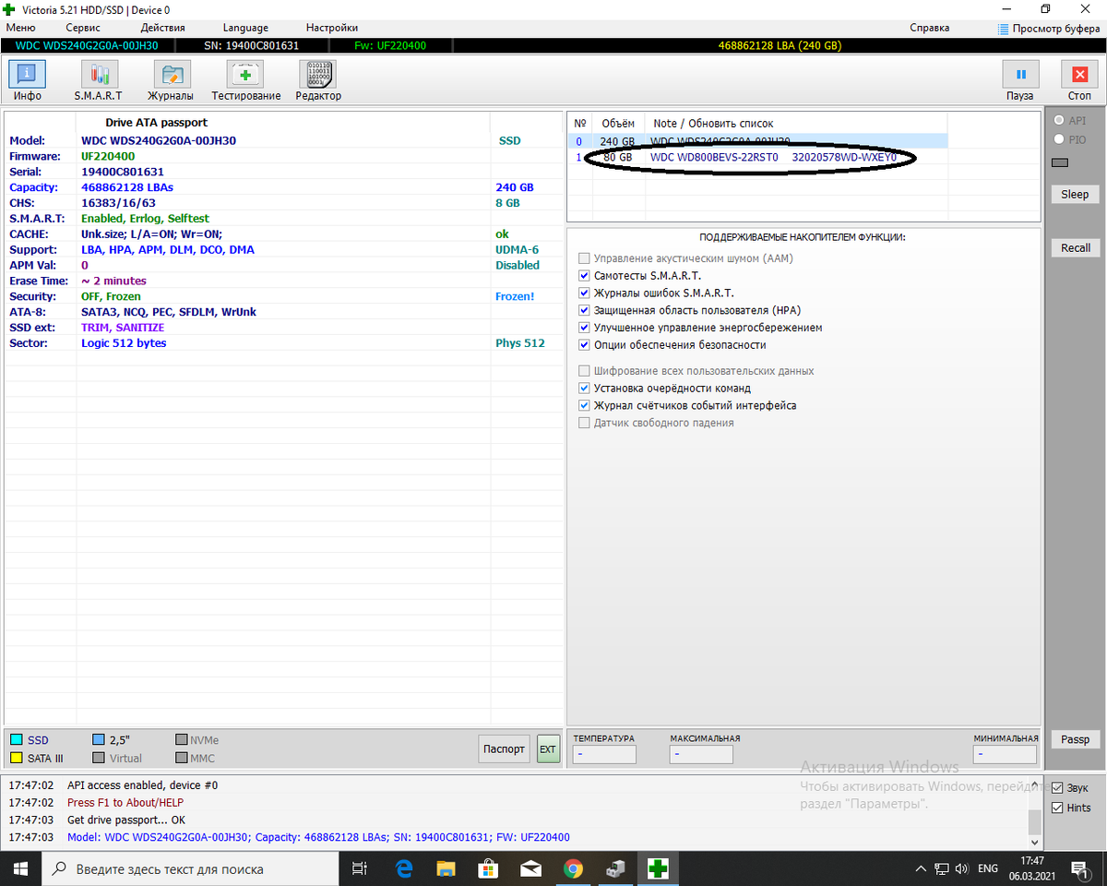This screenshot has width=1107, height=886.
Task: Toggle Улучшенное управление энергосбережением checkbox
Action: [584, 328]
